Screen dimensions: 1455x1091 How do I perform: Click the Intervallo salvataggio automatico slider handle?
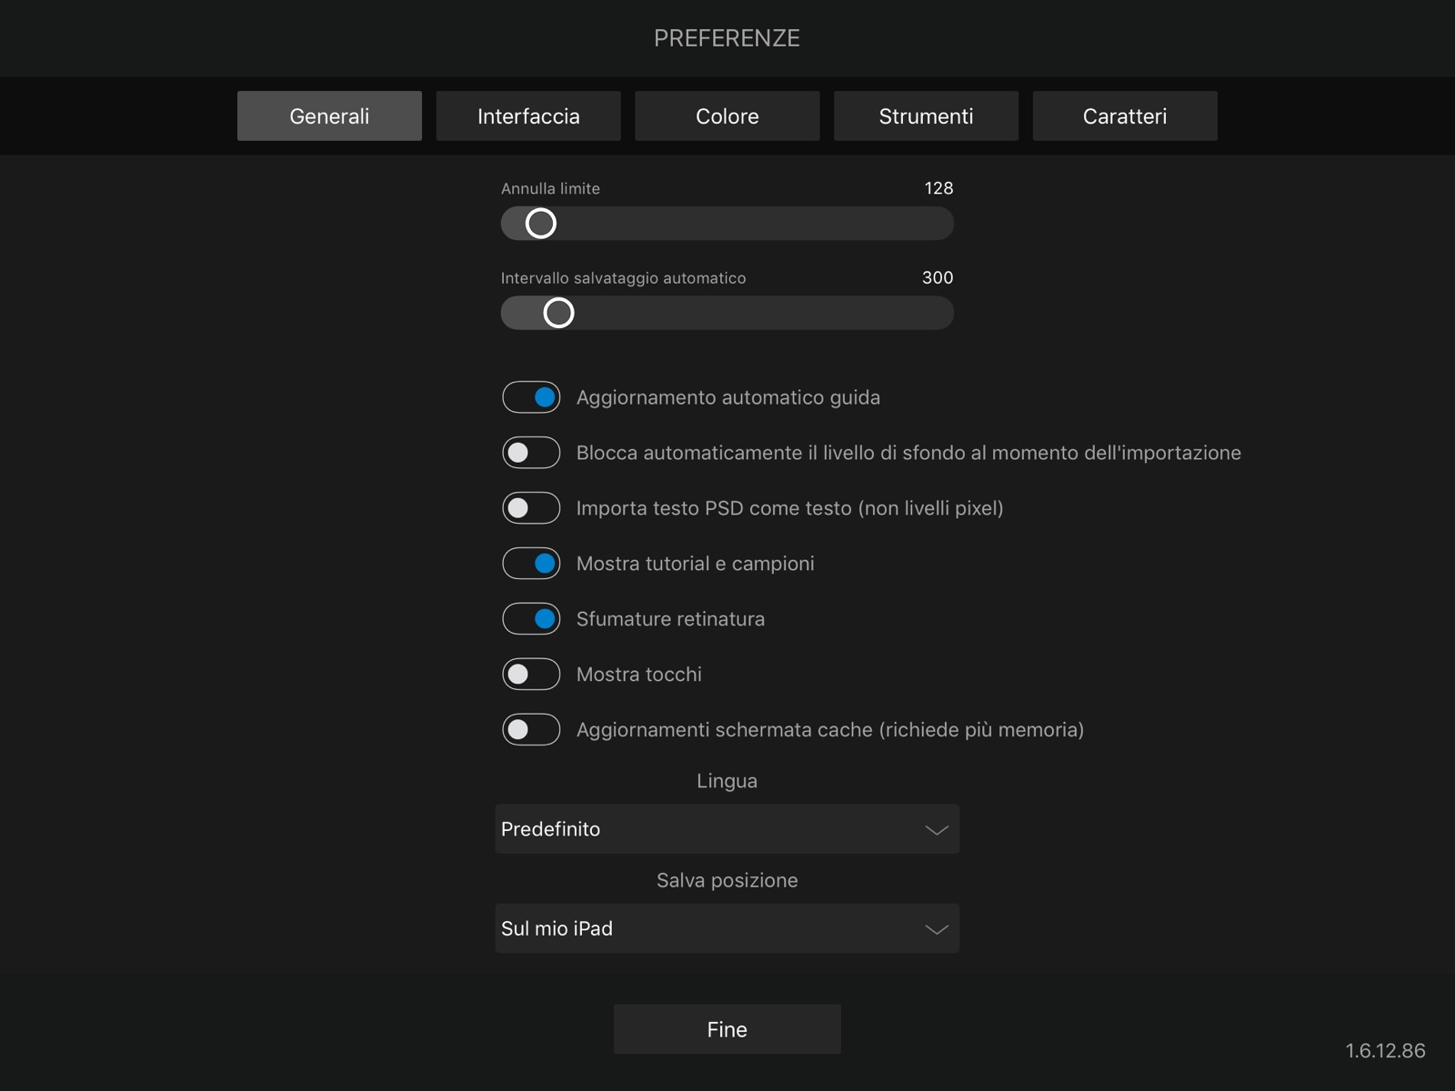tap(558, 313)
